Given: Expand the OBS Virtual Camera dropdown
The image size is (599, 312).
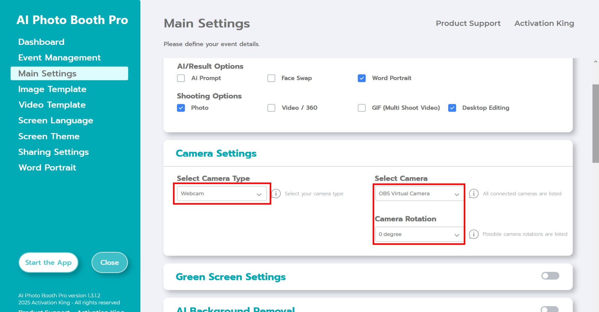Looking at the screenshot, I should [x=419, y=194].
